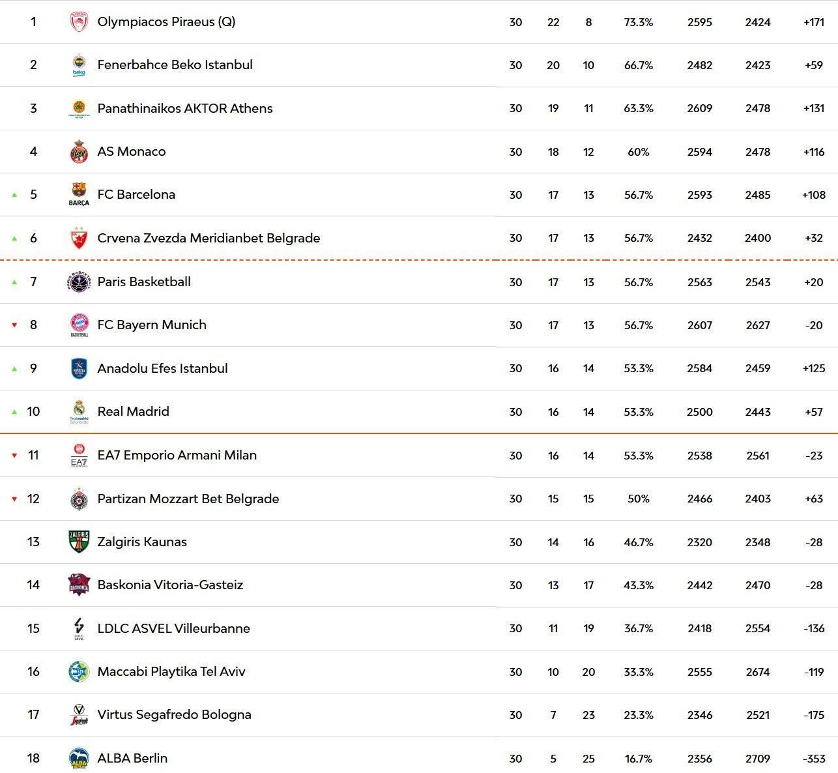
Task: Click the red down arrow beside rank 11
Action: tap(14, 456)
